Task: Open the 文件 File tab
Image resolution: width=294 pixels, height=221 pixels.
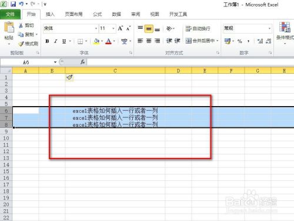Action: tap(10, 14)
